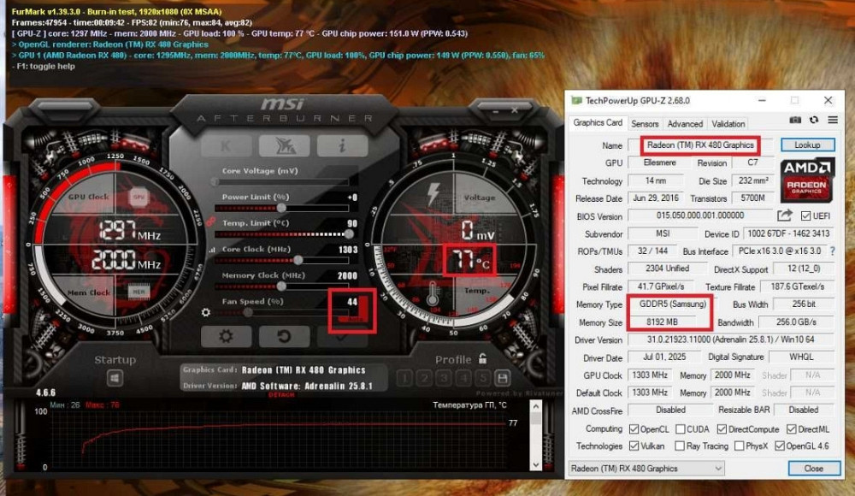This screenshot has height=496, width=855.
Task: Click the BIOS export icon in GPU-Z
Action: pyautogui.click(x=784, y=215)
